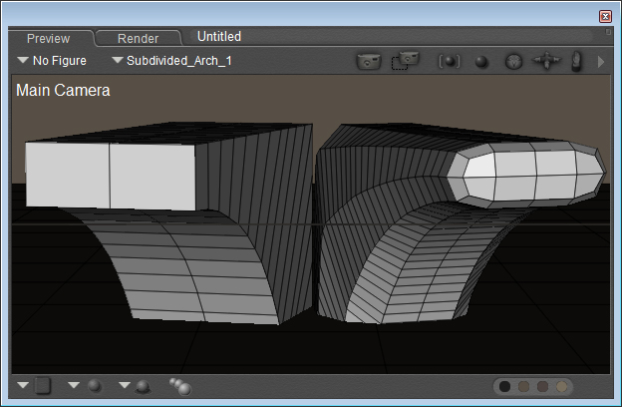Image resolution: width=622 pixels, height=407 pixels.
Task: Click the multi-sphere icon in bottom bar
Action: click(x=180, y=385)
